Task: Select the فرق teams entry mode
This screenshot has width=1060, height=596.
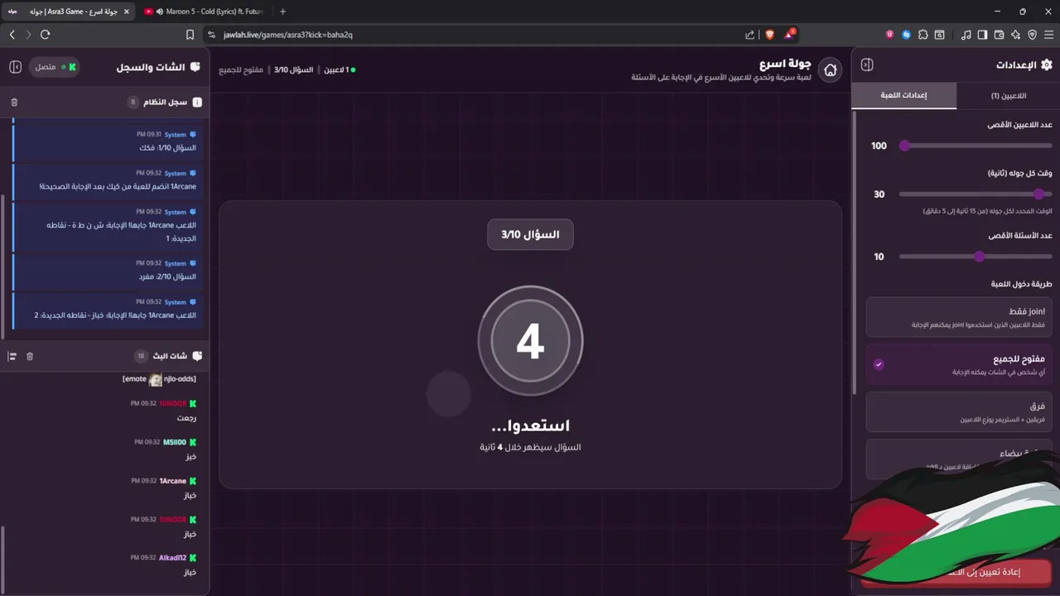Action: point(959,411)
